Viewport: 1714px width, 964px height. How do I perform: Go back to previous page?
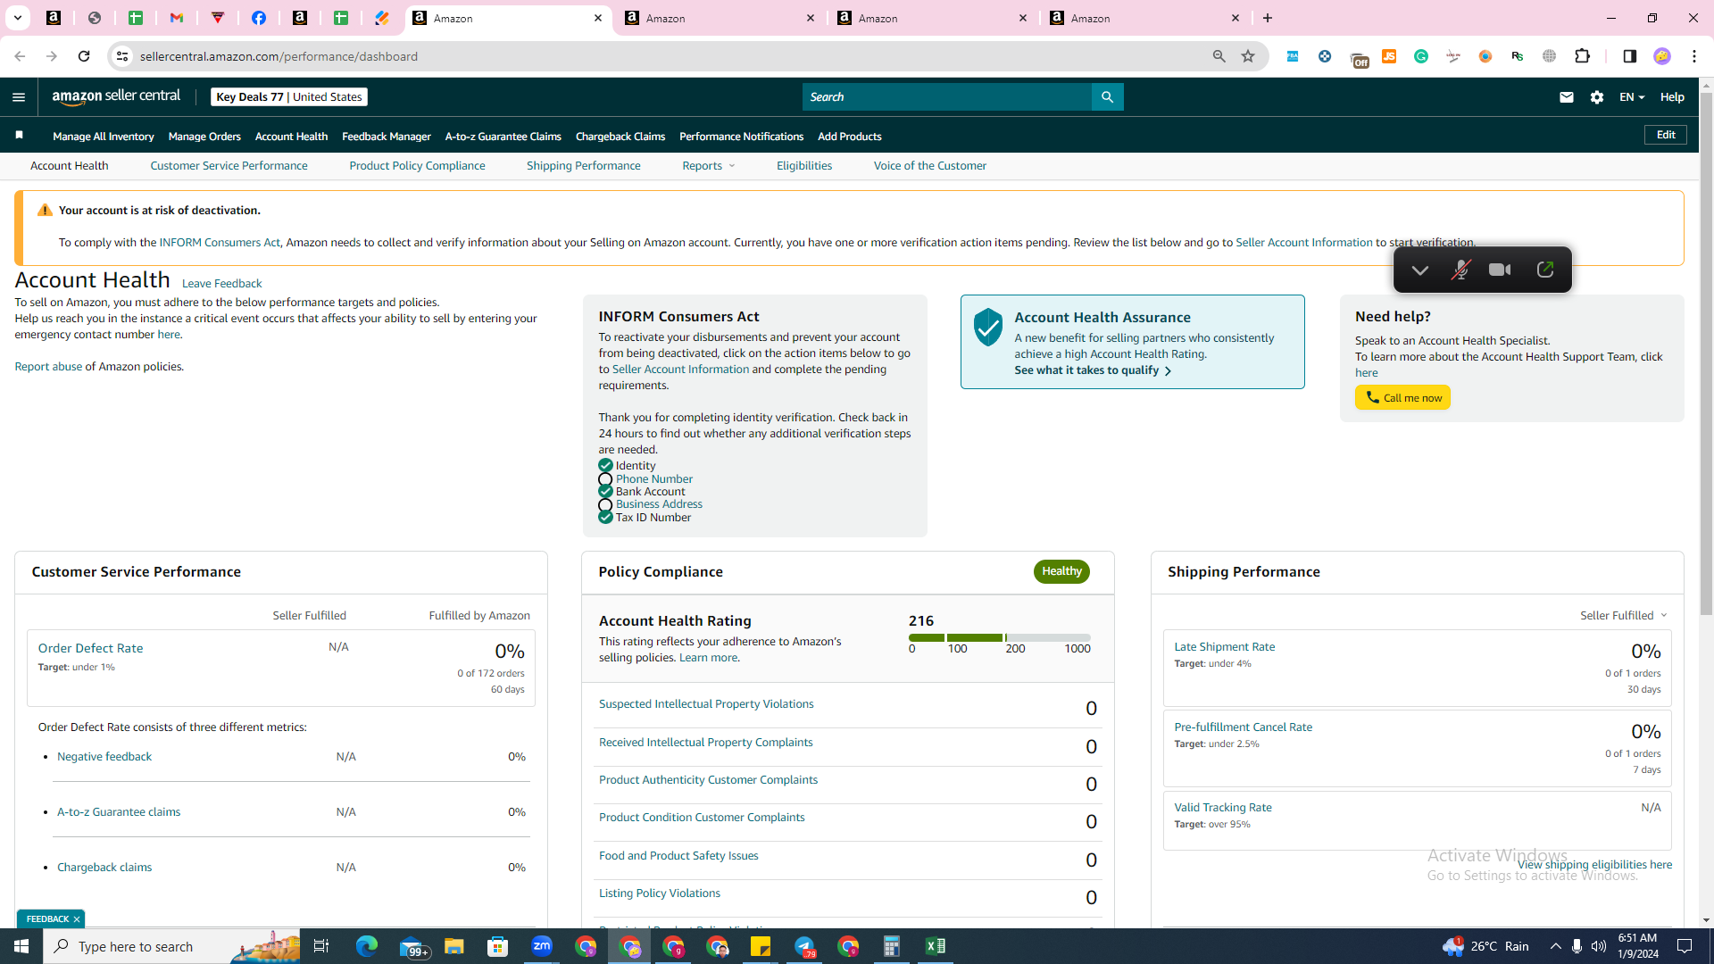[x=20, y=56]
